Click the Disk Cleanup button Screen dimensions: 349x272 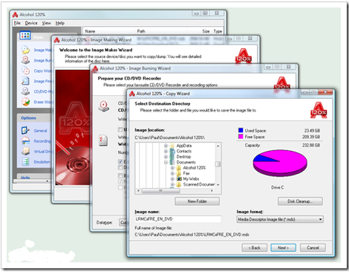point(300,201)
